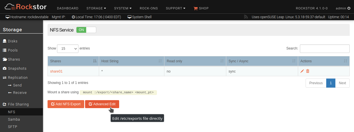Viewport: 354px width, 132px height.
Task: Click the mount command snippet
Action: click(118, 92)
